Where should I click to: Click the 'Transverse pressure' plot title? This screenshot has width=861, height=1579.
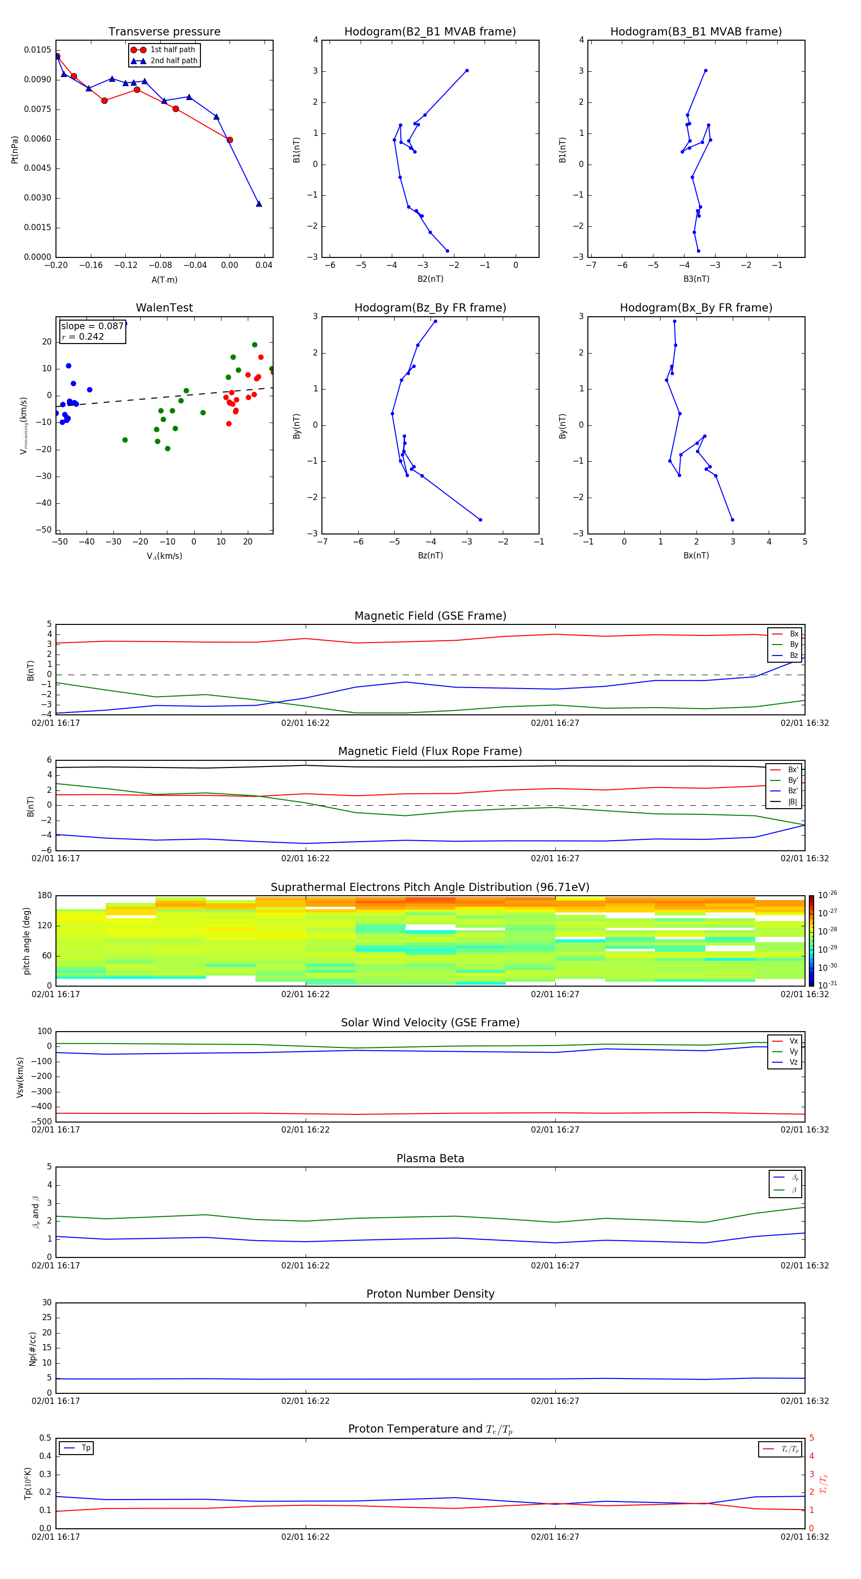click(x=164, y=31)
